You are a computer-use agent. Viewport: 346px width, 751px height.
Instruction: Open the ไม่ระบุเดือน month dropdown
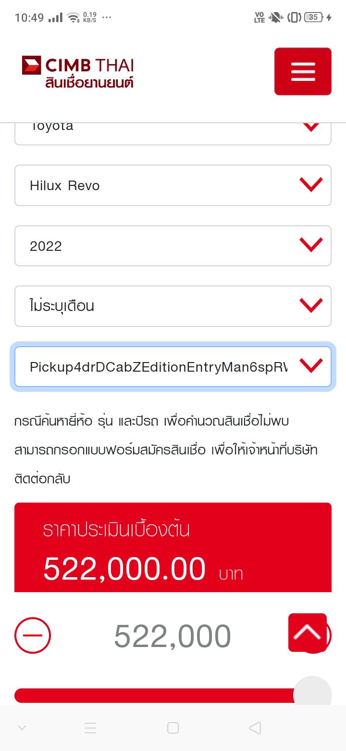(173, 306)
